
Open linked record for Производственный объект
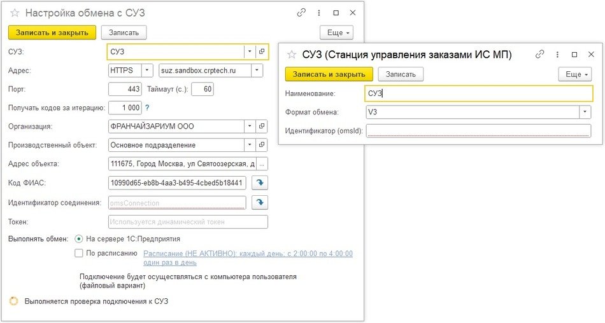pos(262,145)
